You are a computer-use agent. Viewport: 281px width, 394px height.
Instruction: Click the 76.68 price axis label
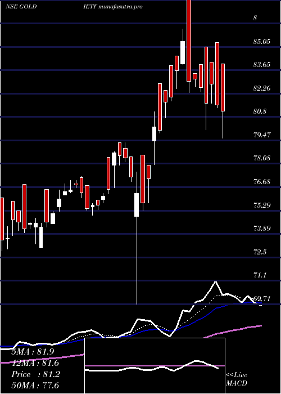click(262, 181)
